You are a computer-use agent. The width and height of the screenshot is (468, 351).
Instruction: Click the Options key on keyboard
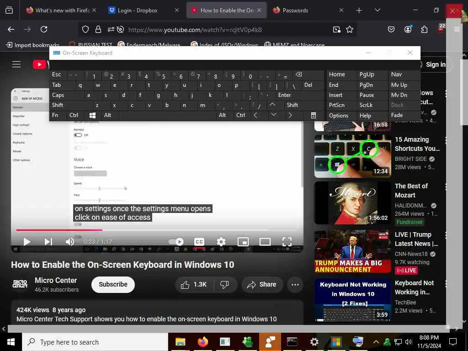341,115
